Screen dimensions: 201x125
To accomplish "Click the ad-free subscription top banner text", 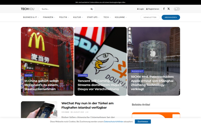I will point(100,2).
